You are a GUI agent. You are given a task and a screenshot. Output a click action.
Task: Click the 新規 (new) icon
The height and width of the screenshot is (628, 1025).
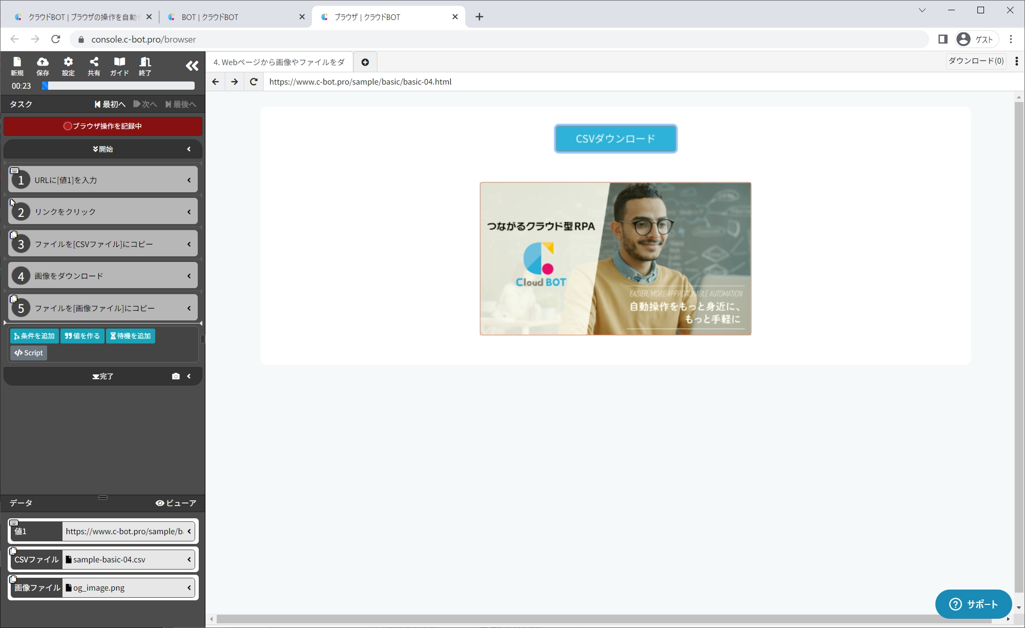tap(17, 66)
